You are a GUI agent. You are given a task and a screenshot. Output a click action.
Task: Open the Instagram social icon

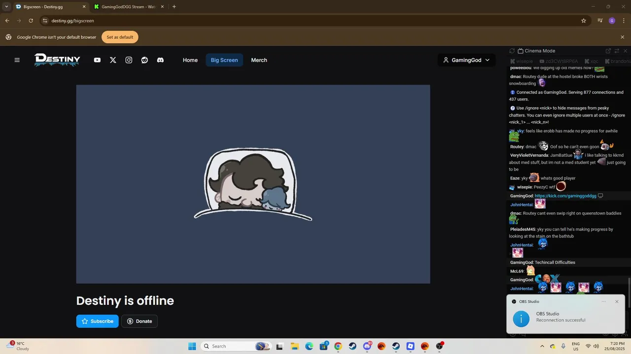click(129, 60)
